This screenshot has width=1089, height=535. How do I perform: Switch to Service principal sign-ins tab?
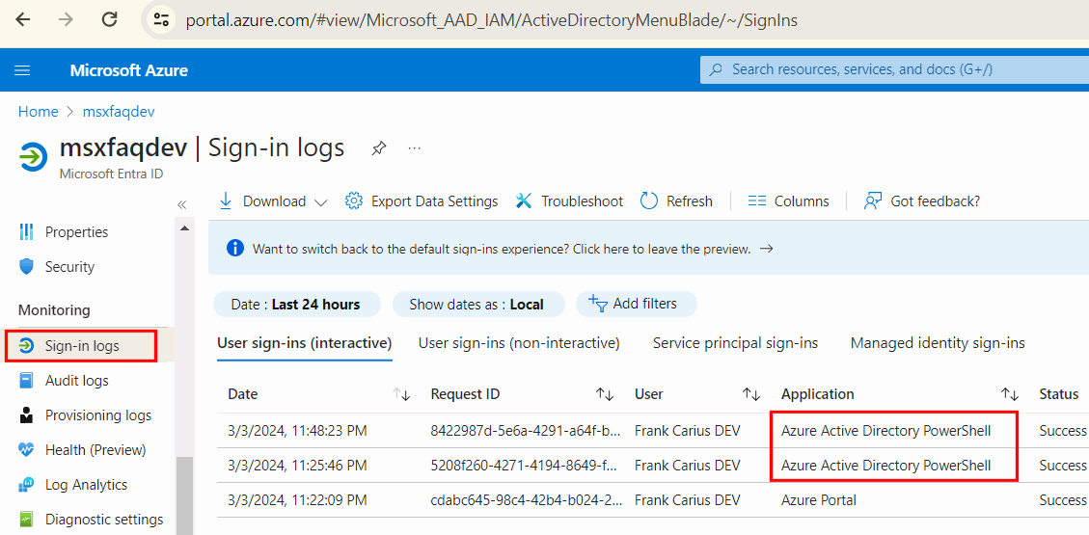point(736,343)
